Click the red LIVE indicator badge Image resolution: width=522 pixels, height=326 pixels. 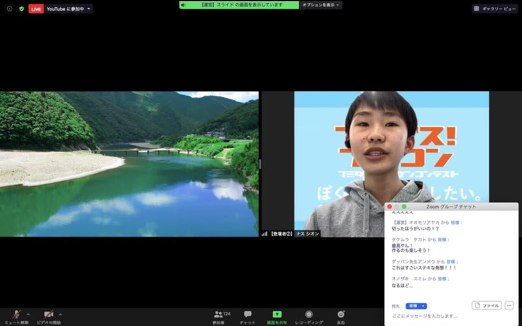(36, 9)
